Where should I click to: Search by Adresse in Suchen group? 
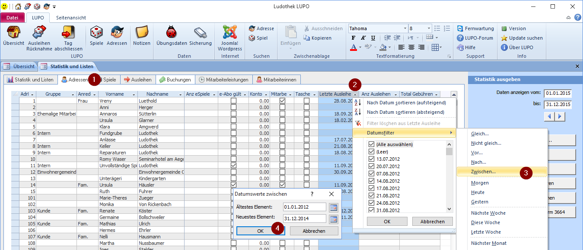[261, 28]
